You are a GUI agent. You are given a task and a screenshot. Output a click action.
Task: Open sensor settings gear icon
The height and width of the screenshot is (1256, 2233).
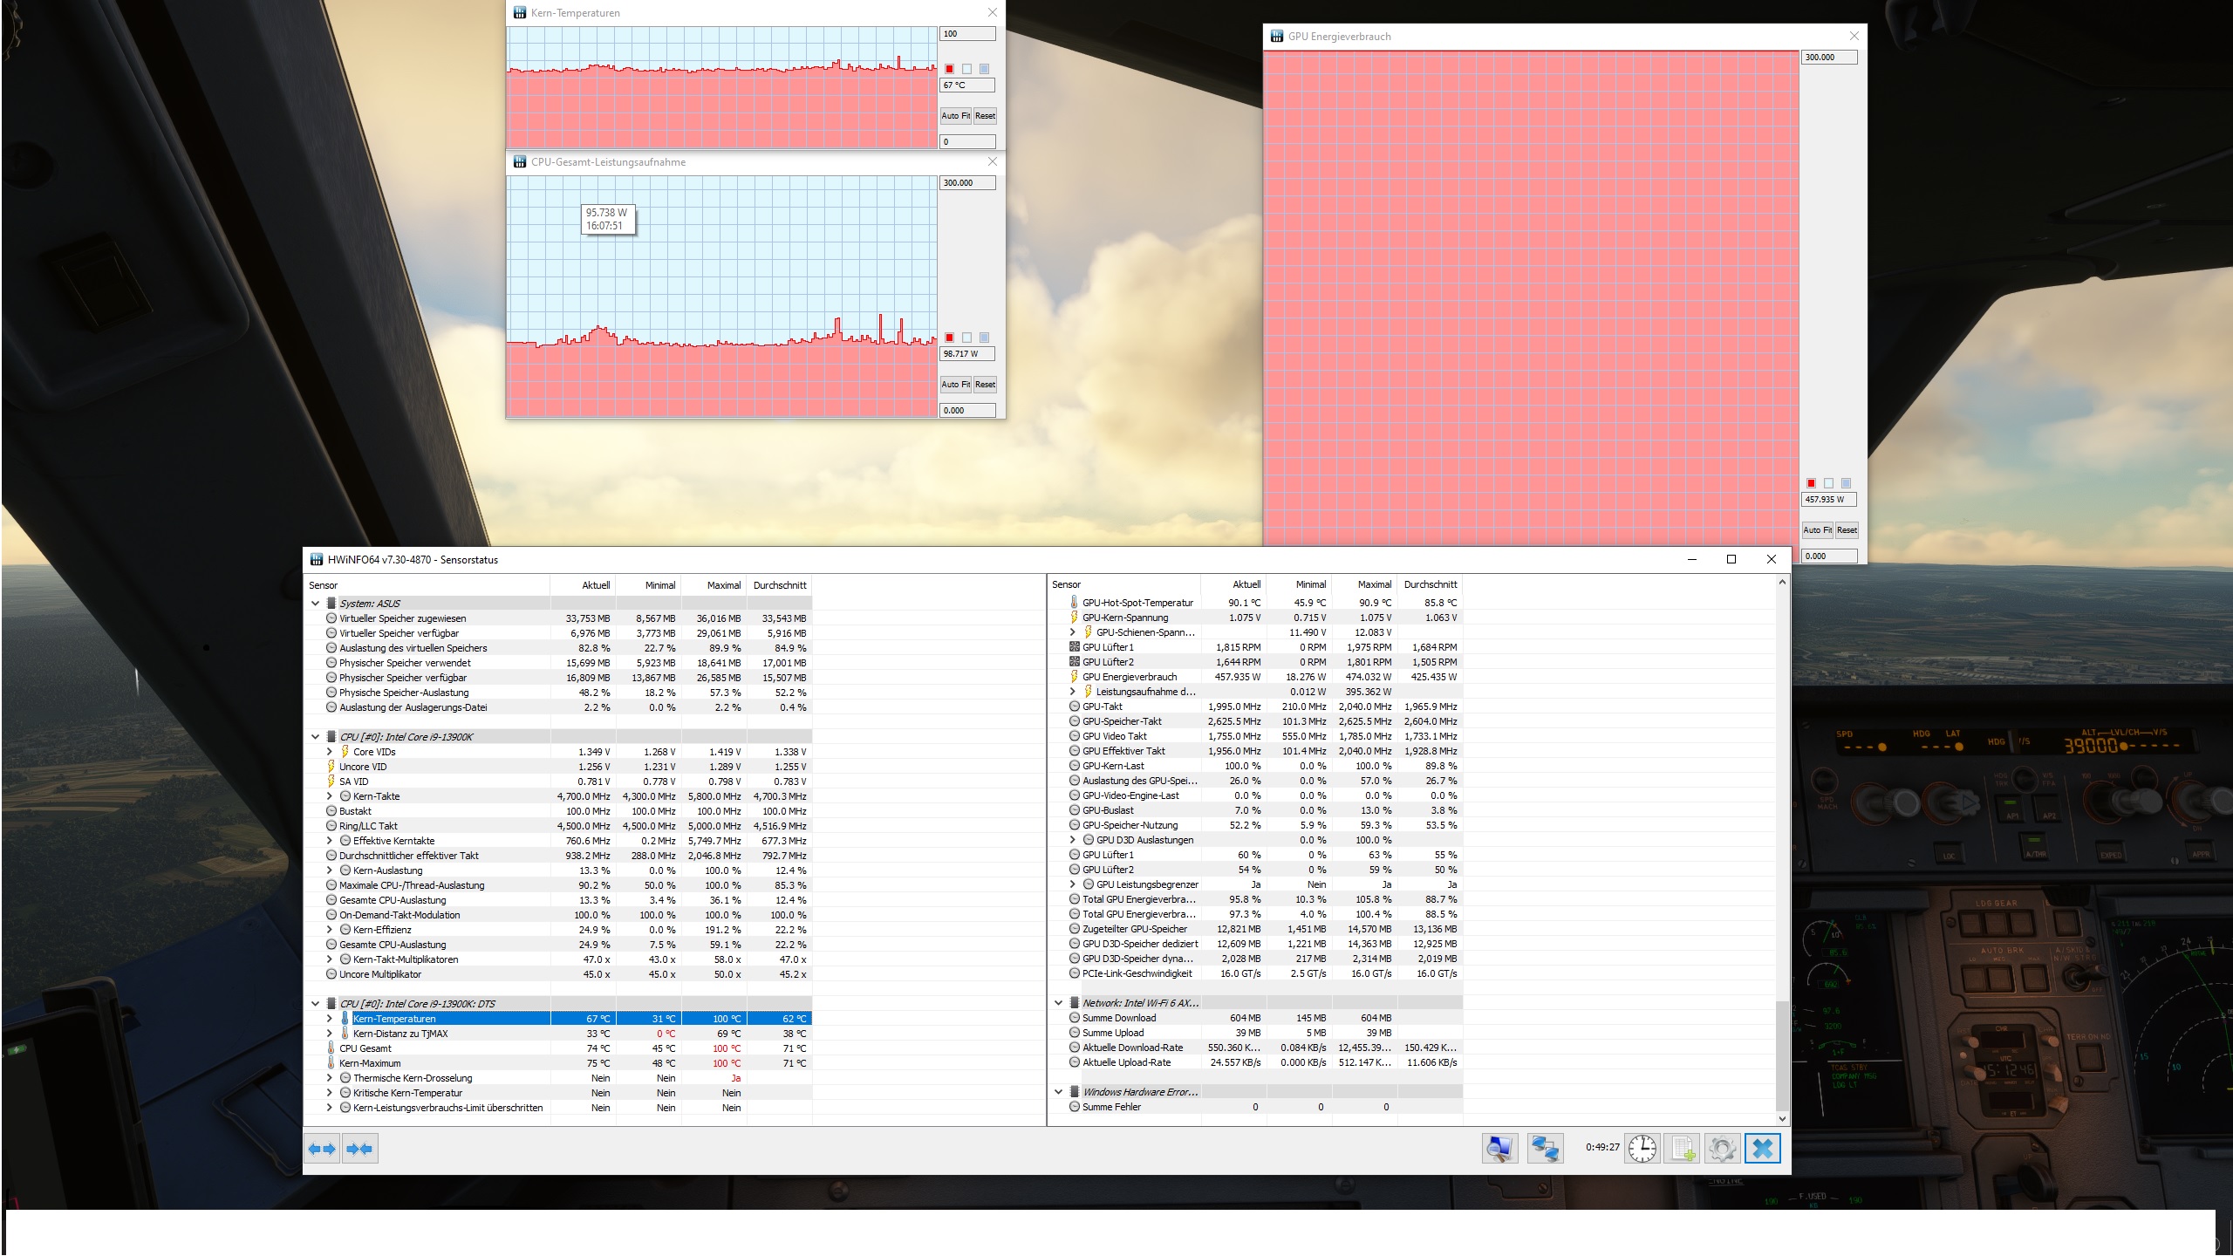1722,1148
